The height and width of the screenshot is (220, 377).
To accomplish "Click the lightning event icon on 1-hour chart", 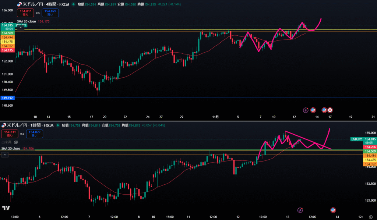I will point(300,210).
